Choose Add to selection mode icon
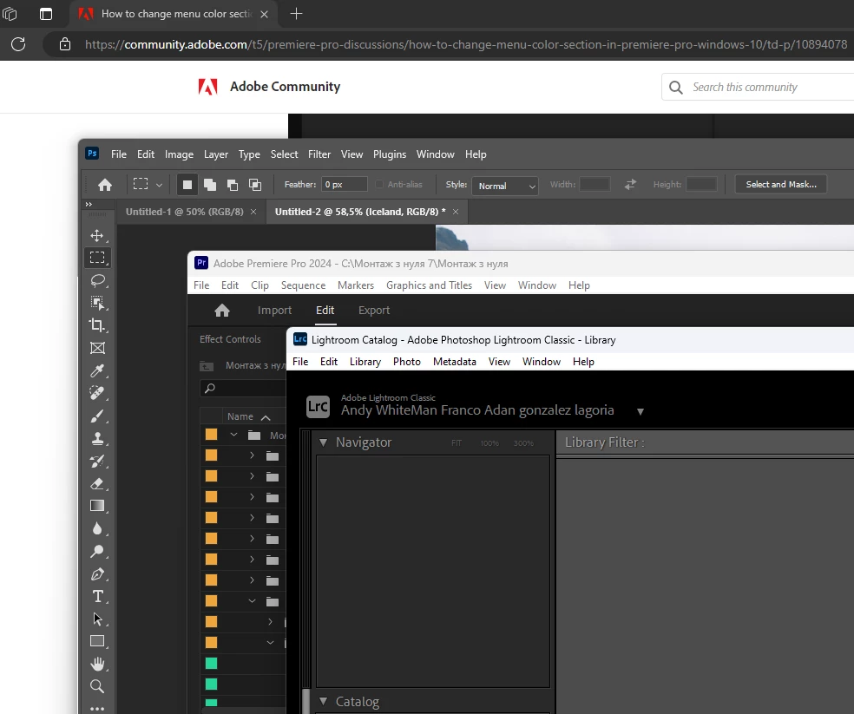The width and height of the screenshot is (854, 714). pyautogui.click(x=210, y=185)
